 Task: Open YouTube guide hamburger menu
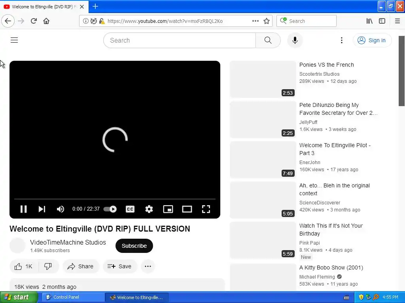tap(14, 40)
